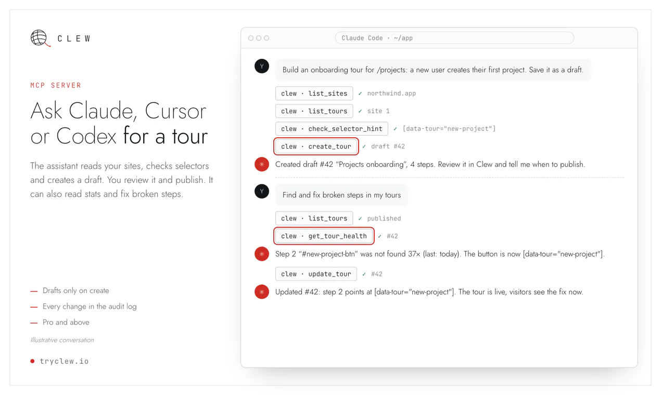The width and height of the screenshot is (661, 395).
Task: Click the green checkmark before "site 1"
Action: coord(360,111)
